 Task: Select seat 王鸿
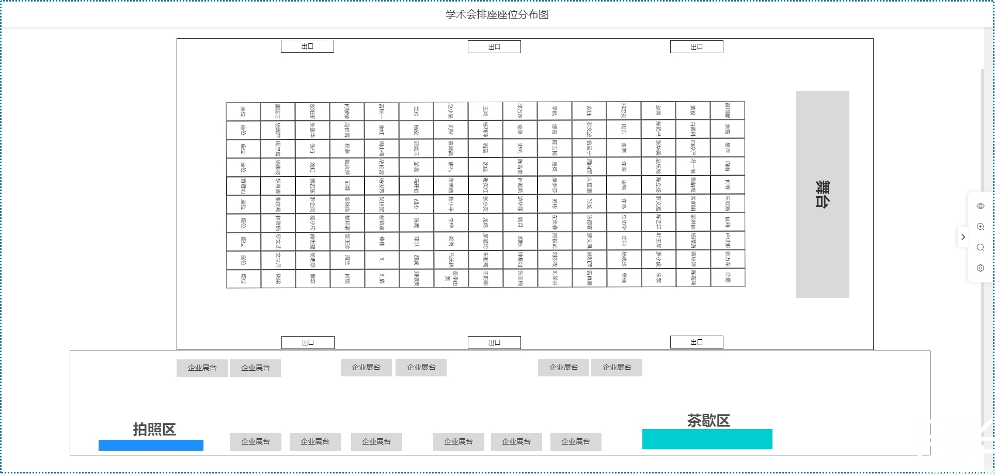485,111
